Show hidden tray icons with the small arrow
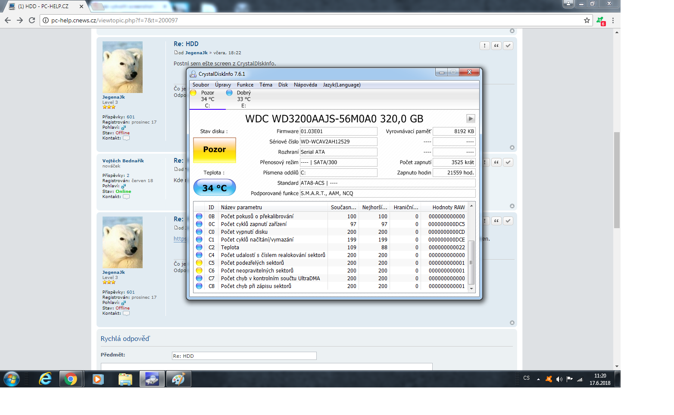Viewport: 674px width, 415px height. click(538, 379)
